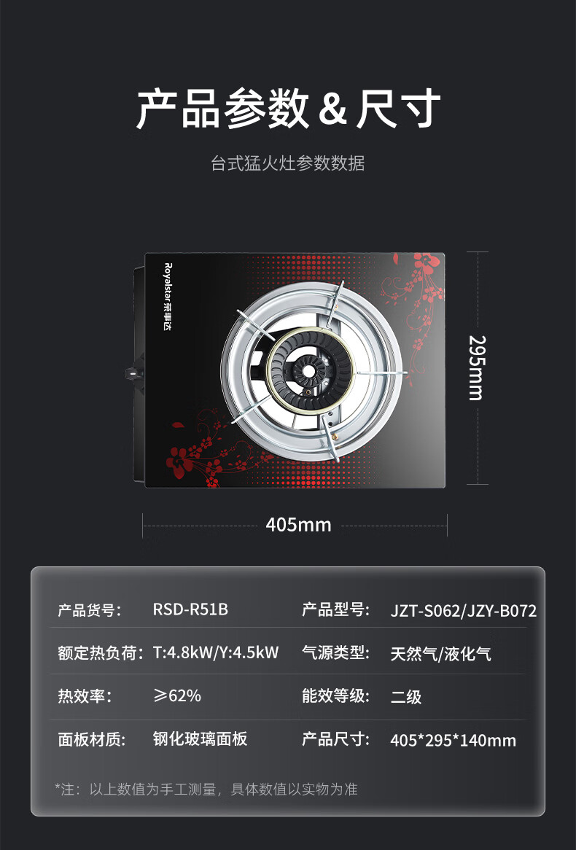Select the JZT-S062/JZY-B072 model text
Viewport: 576px width, 850px height.
pyautogui.click(x=463, y=611)
